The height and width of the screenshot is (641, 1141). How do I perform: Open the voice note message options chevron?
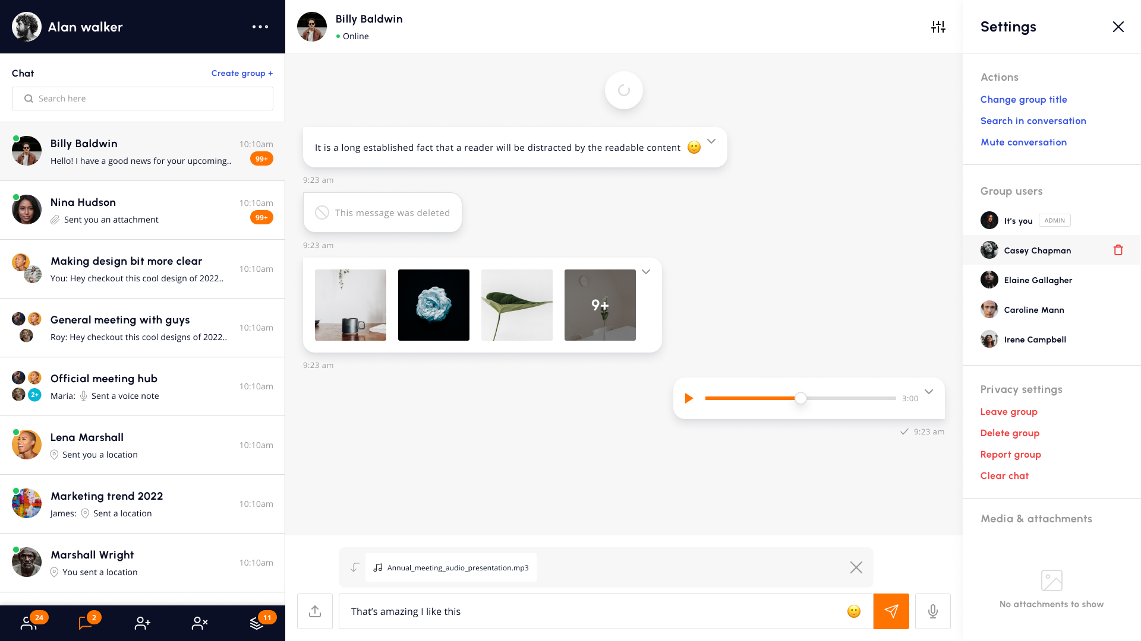[x=928, y=392]
